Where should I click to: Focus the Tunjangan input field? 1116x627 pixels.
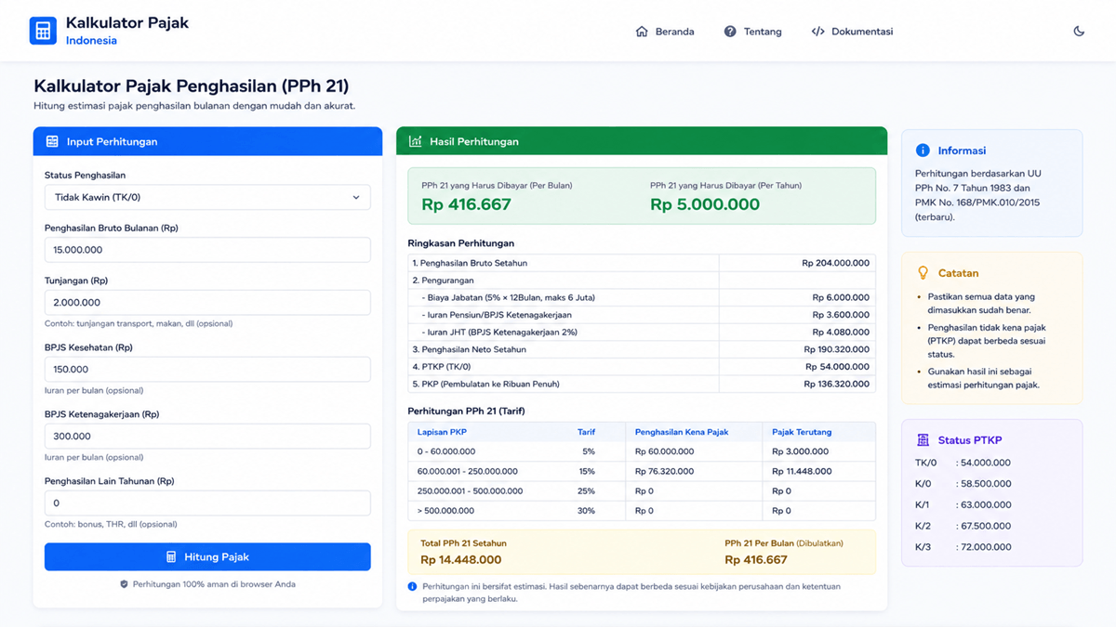[x=207, y=303]
